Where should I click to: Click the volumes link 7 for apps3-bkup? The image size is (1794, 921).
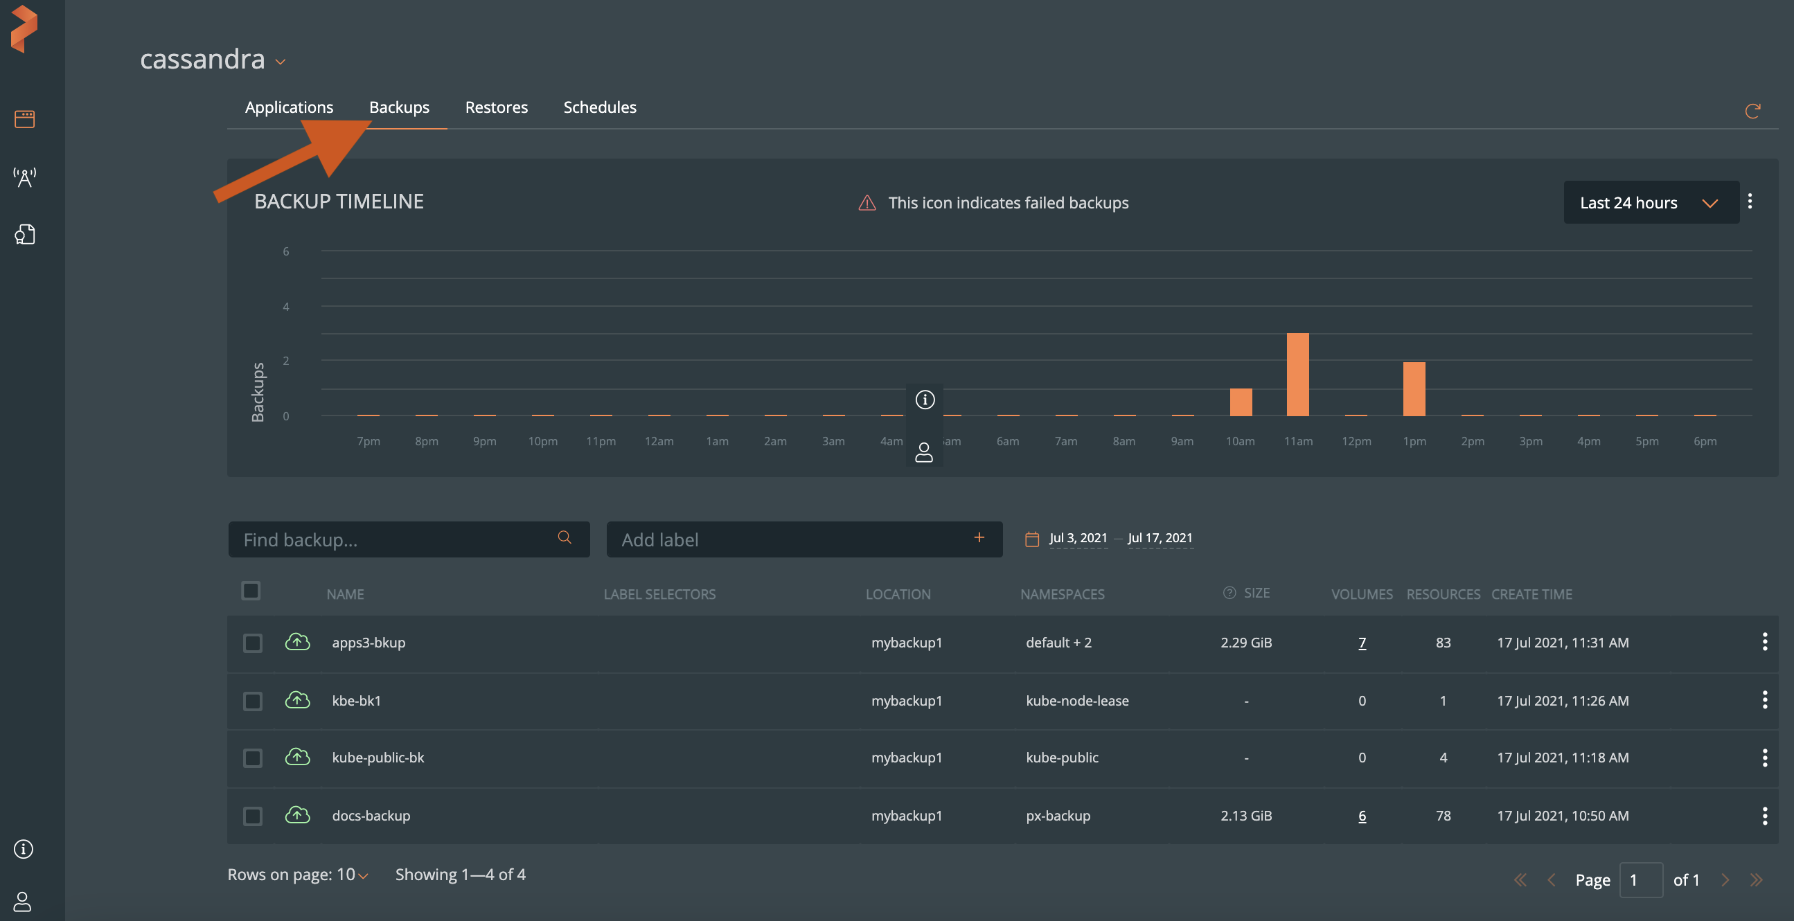(x=1362, y=643)
